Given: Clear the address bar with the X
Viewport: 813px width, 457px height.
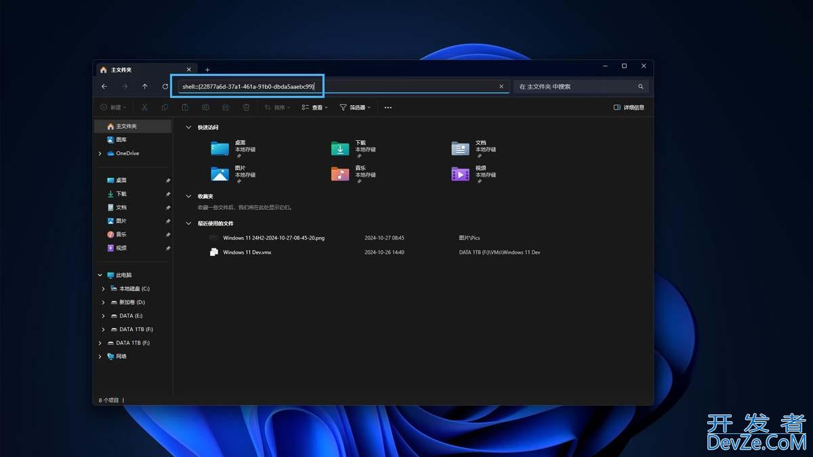Looking at the screenshot, I should [501, 87].
